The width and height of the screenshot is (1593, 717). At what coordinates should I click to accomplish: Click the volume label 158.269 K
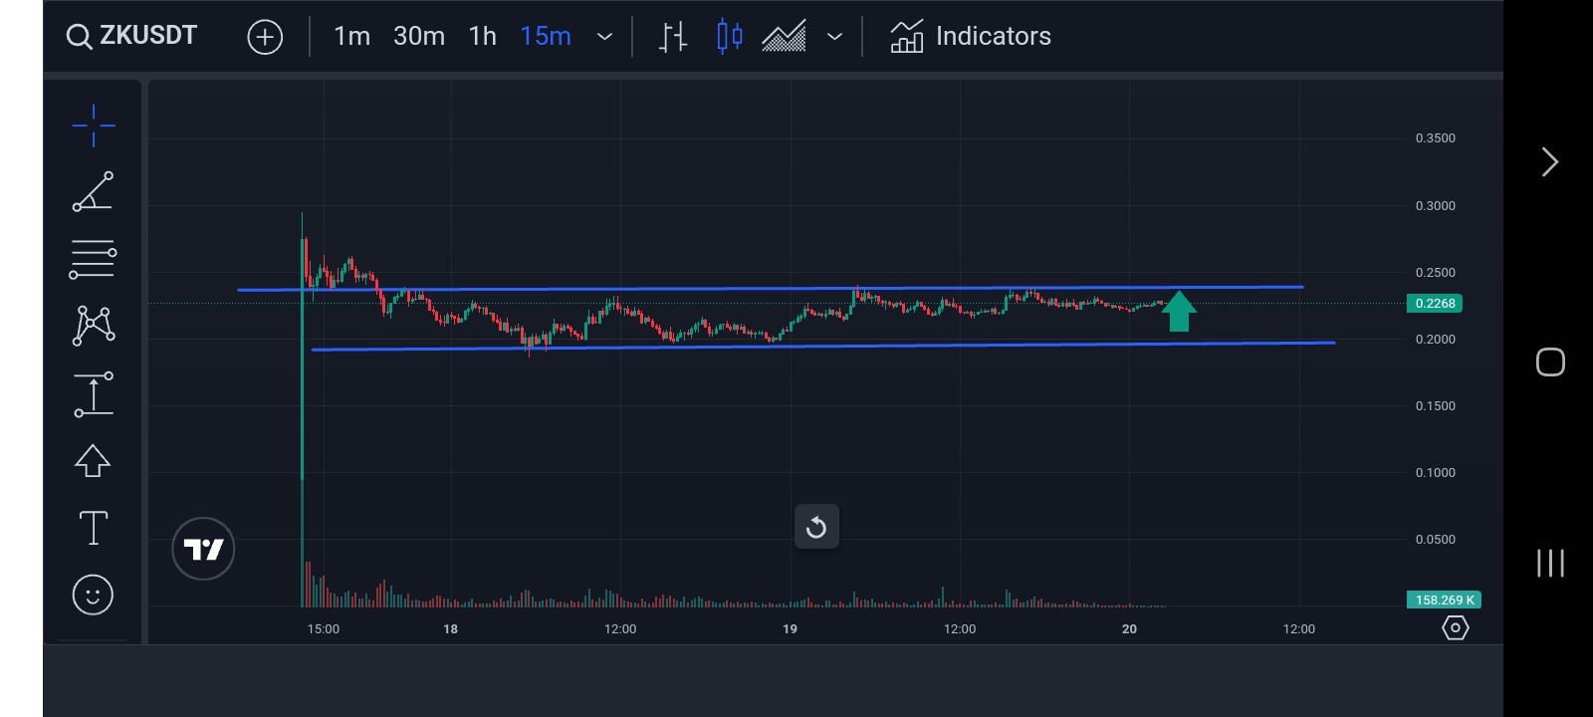pos(1444,600)
